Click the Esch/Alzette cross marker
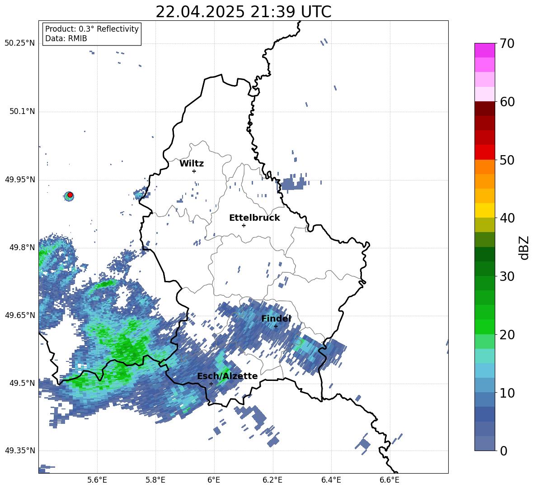Image resolution: width=535 pixels, height=489 pixels. tap(211, 384)
